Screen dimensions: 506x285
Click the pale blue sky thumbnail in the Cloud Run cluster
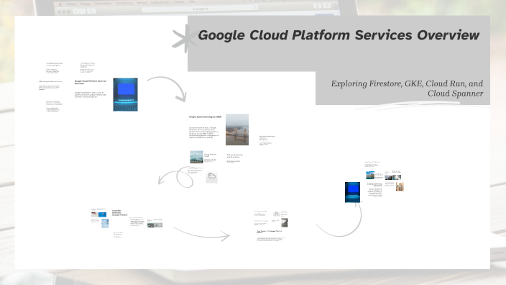(105, 223)
